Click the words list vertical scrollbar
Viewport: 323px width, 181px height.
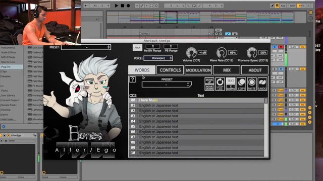[266, 127]
